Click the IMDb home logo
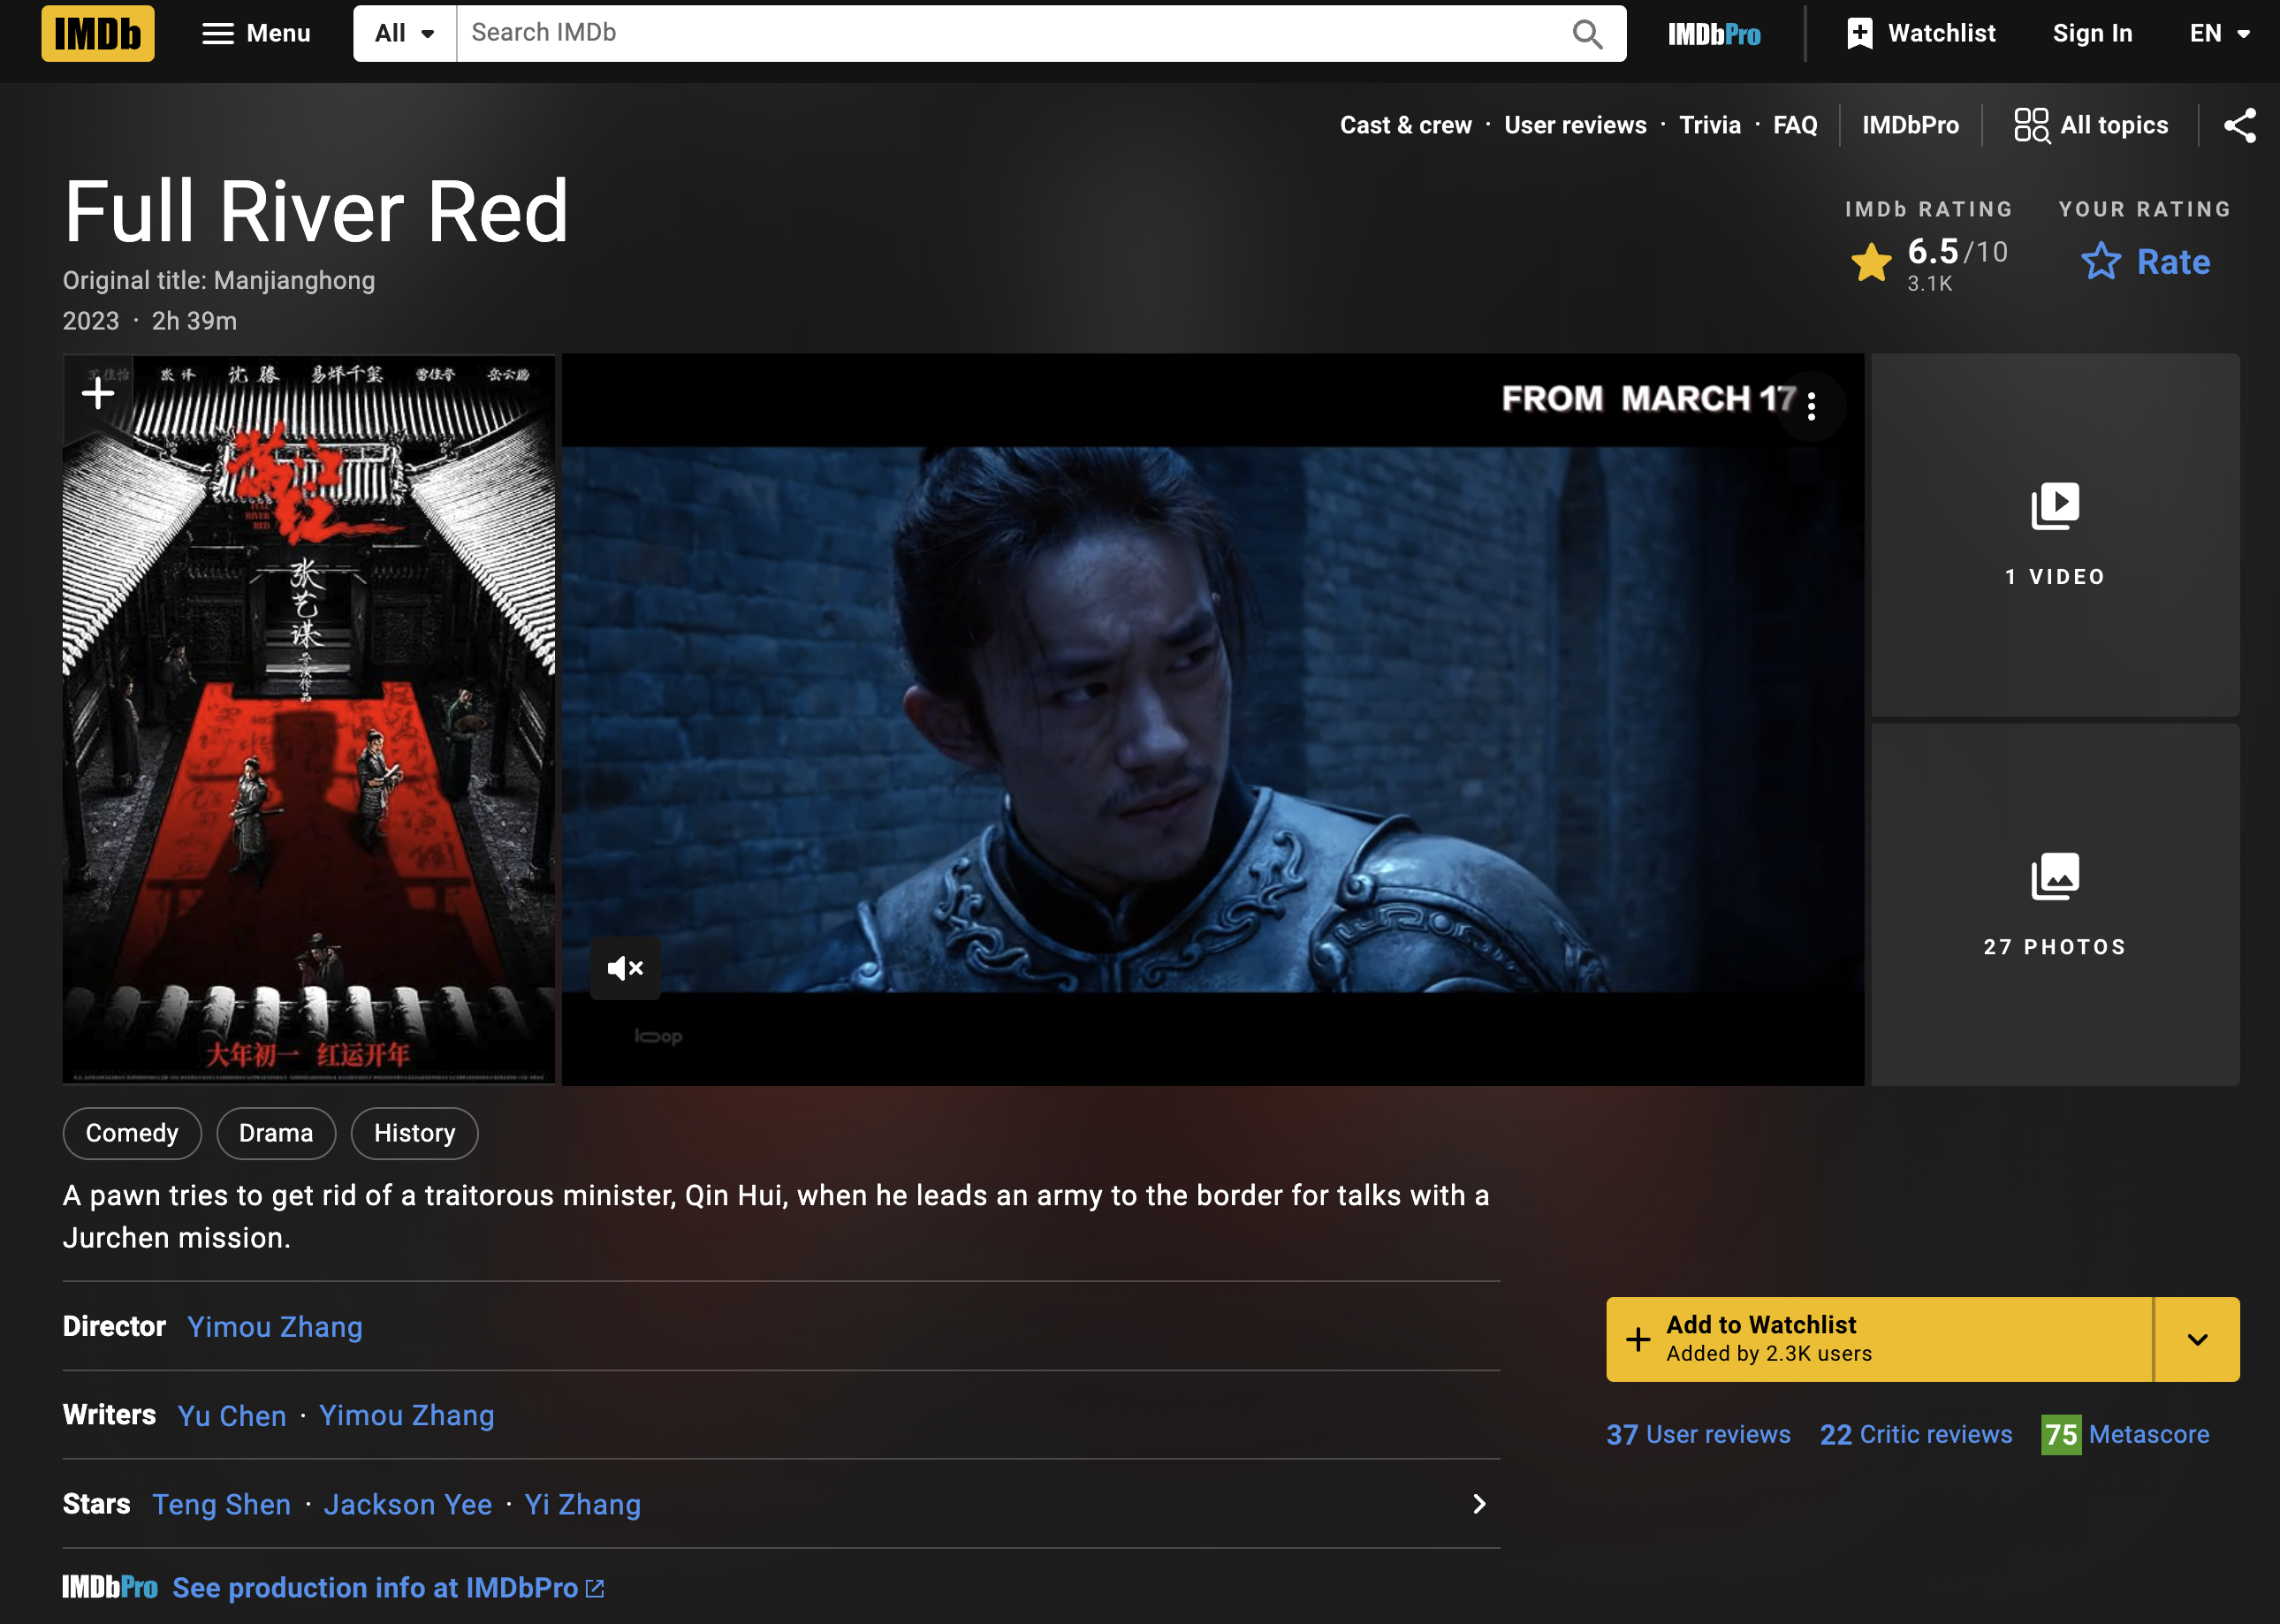This screenshot has width=2280, height=1624. (98, 33)
